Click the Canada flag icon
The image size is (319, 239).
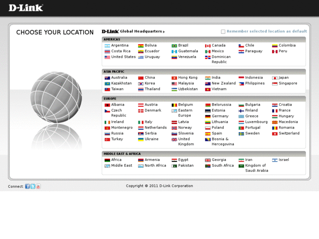pyautogui.click(x=208, y=46)
